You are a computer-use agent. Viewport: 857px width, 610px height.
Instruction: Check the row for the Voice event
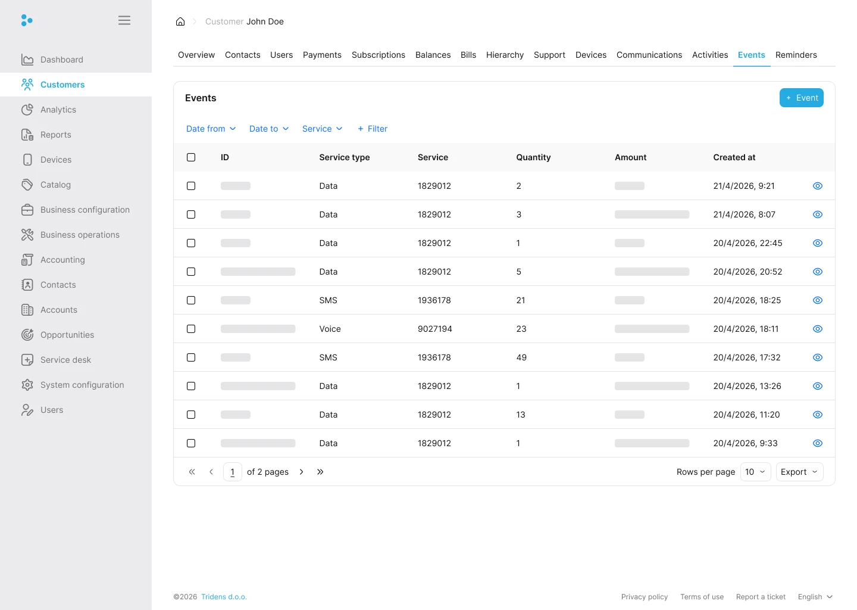pyautogui.click(x=191, y=328)
